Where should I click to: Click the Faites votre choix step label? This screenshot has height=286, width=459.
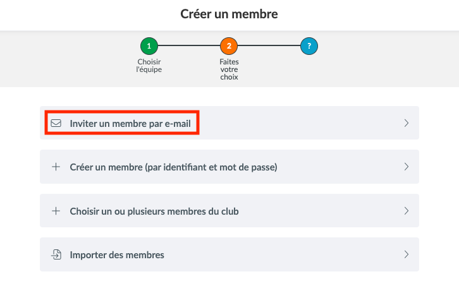coord(229,69)
